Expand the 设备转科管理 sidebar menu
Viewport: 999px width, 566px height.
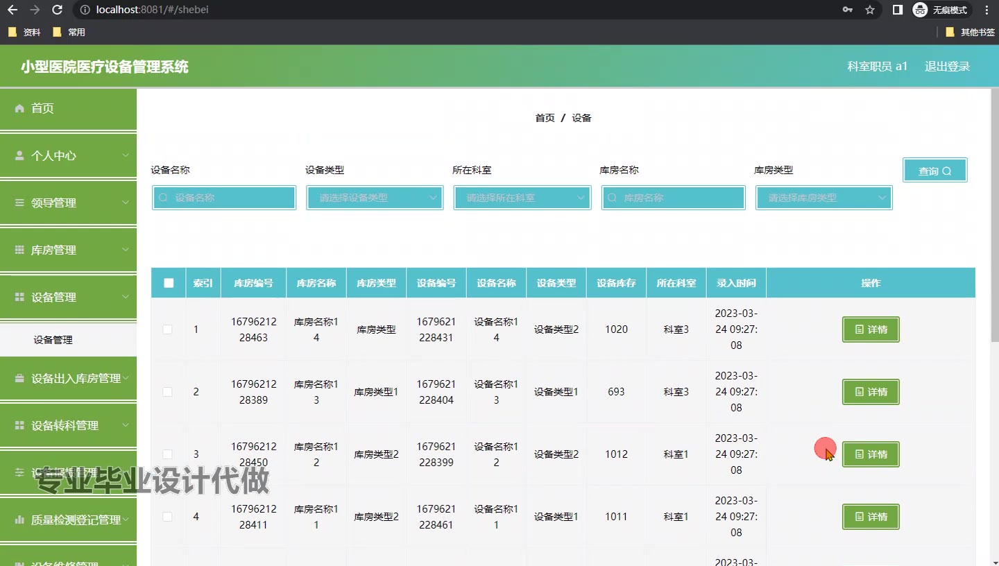pos(68,425)
